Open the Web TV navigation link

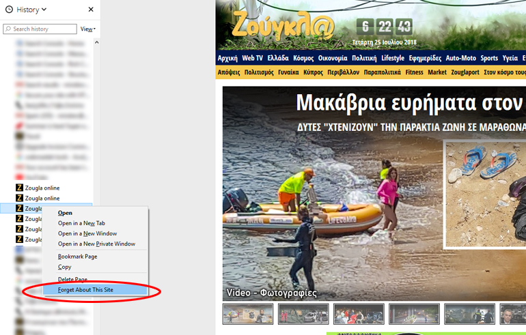pos(252,58)
